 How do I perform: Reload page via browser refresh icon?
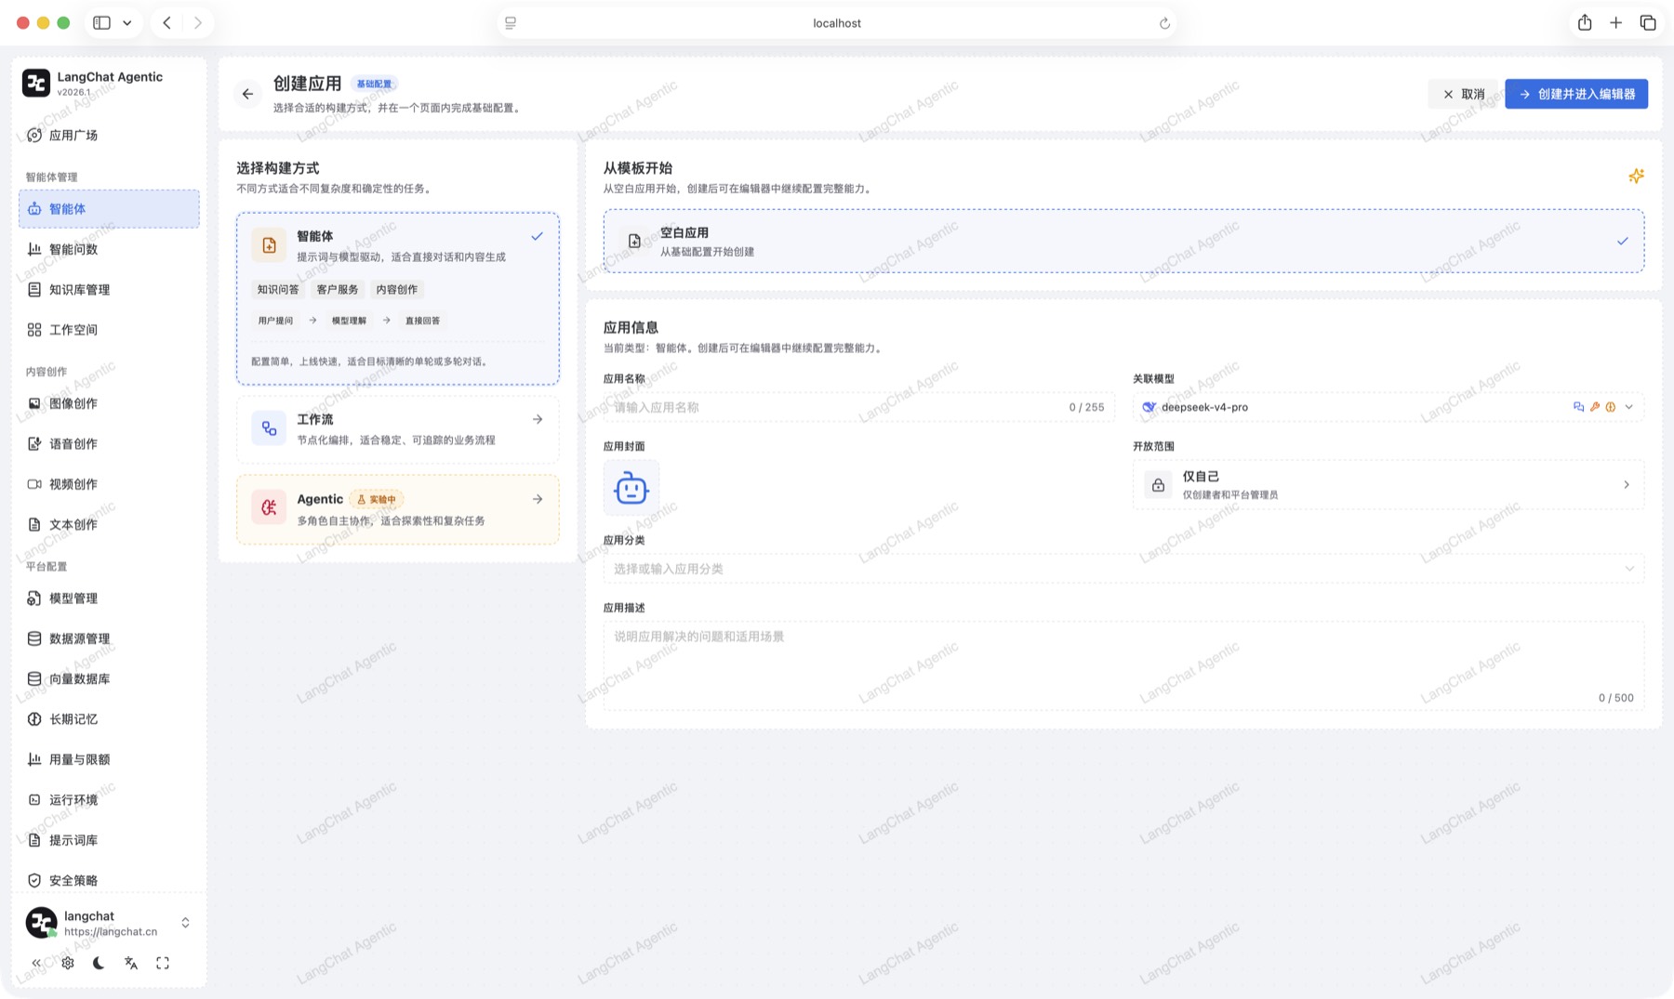[x=1164, y=23]
